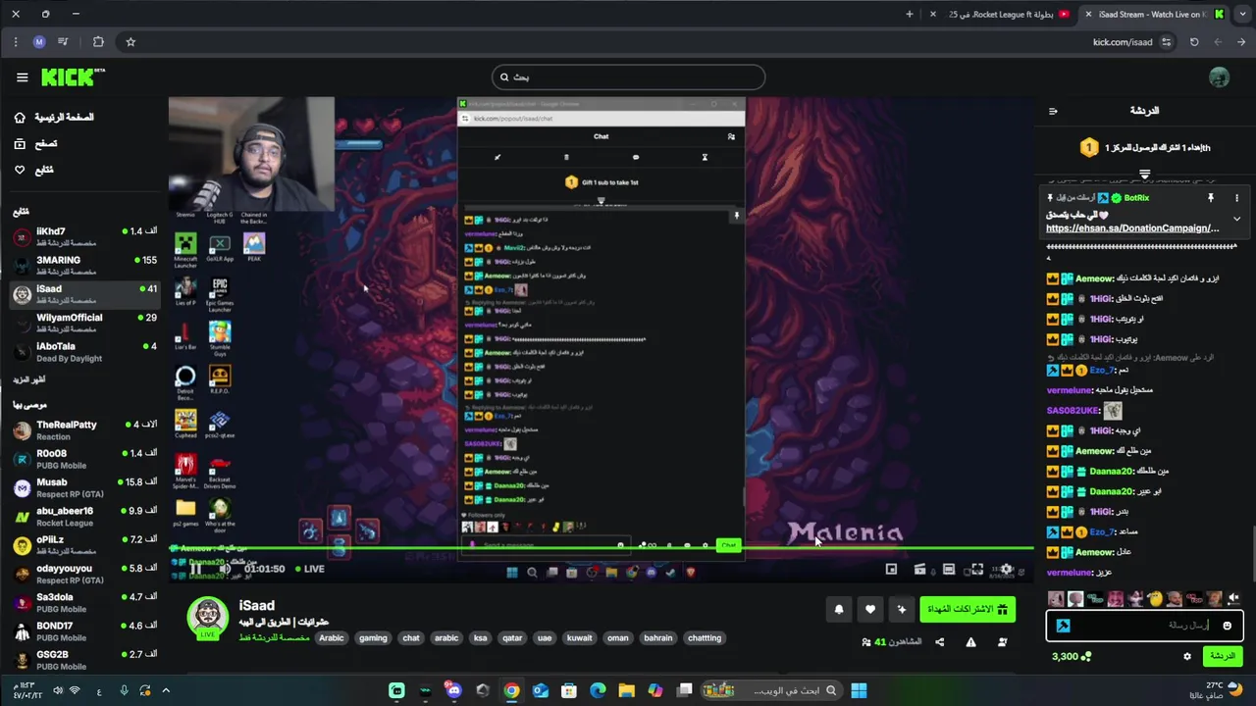Expand gift leaderboard arrow in chat

[x=1144, y=174]
